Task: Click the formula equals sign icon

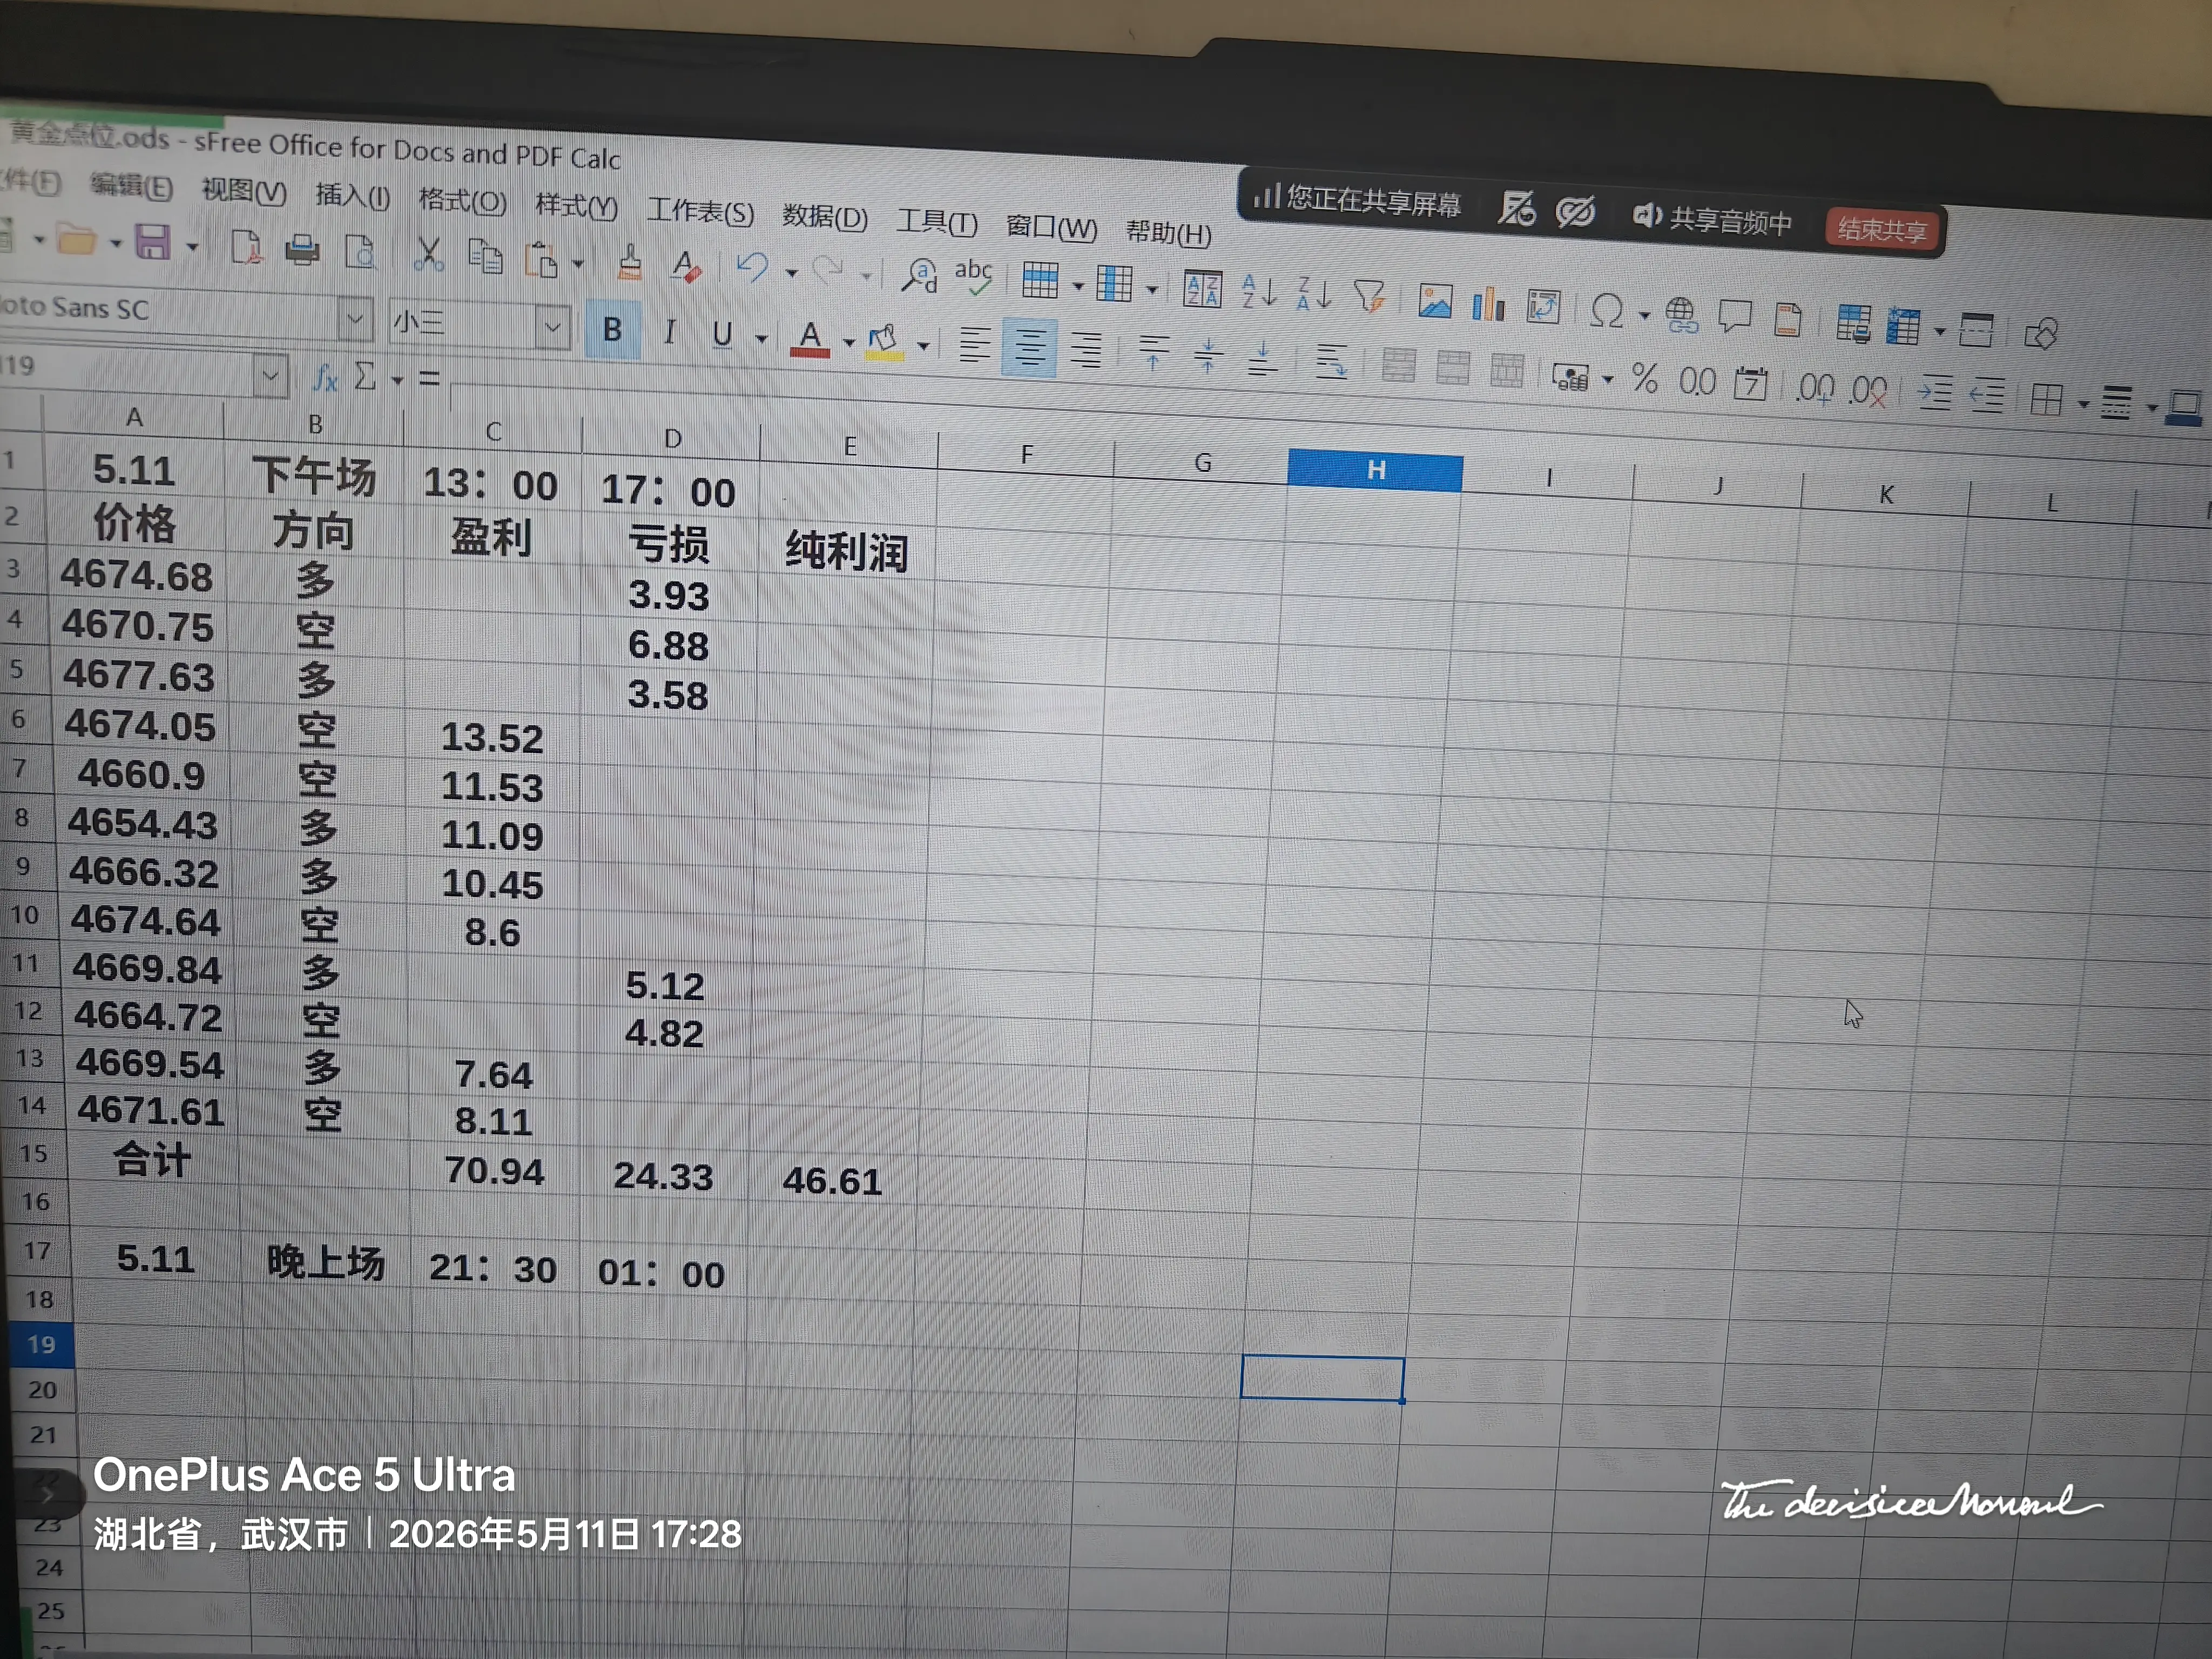Action: [x=430, y=379]
